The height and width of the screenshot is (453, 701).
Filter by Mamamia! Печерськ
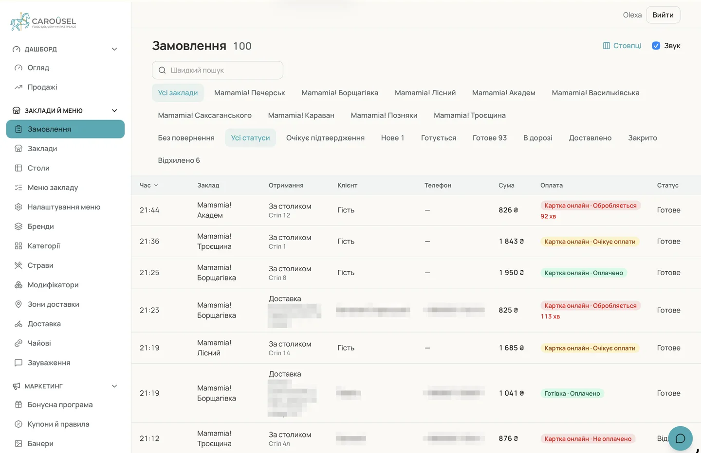pyautogui.click(x=250, y=93)
